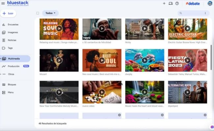214x131 pixels.
Task: Play the 50 centavitos de felicidad video
Action: pyautogui.click(x=102, y=29)
